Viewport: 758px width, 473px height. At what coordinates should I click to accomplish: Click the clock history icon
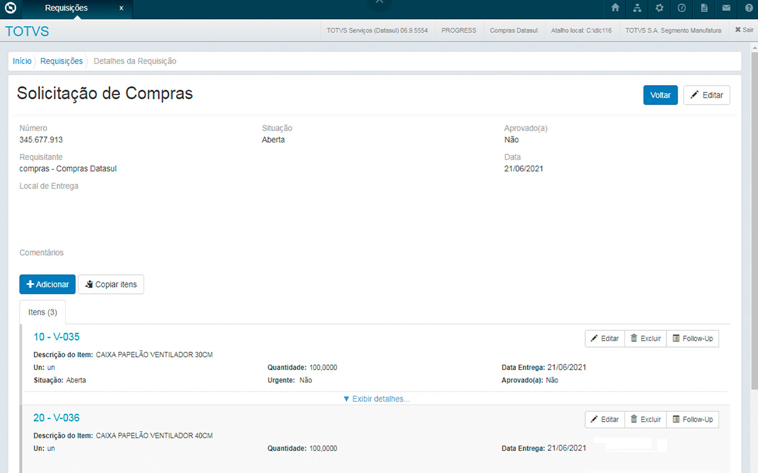(x=682, y=8)
